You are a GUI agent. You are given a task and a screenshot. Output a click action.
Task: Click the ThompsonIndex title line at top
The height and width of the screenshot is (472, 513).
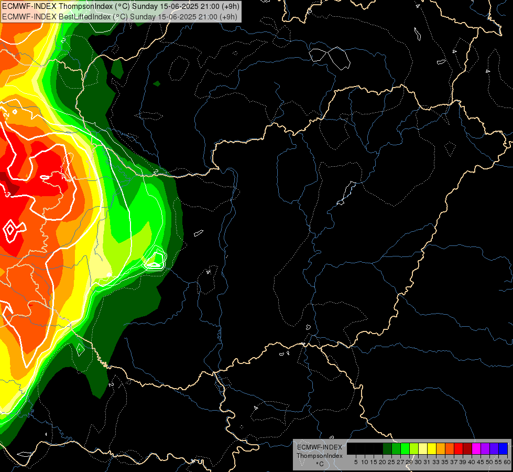tap(121, 6)
